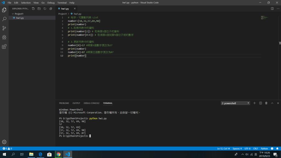Image resolution: width=281 pixels, height=158 pixels.
Task: Click line 2 number list code
Action: coord(84,21)
